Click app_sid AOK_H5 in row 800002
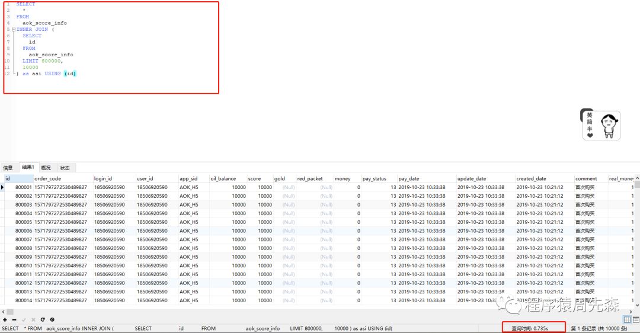640x333 pixels. pyautogui.click(x=194, y=196)
